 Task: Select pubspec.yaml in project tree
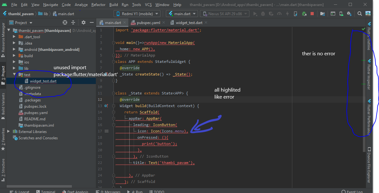[x=36, y=113]
